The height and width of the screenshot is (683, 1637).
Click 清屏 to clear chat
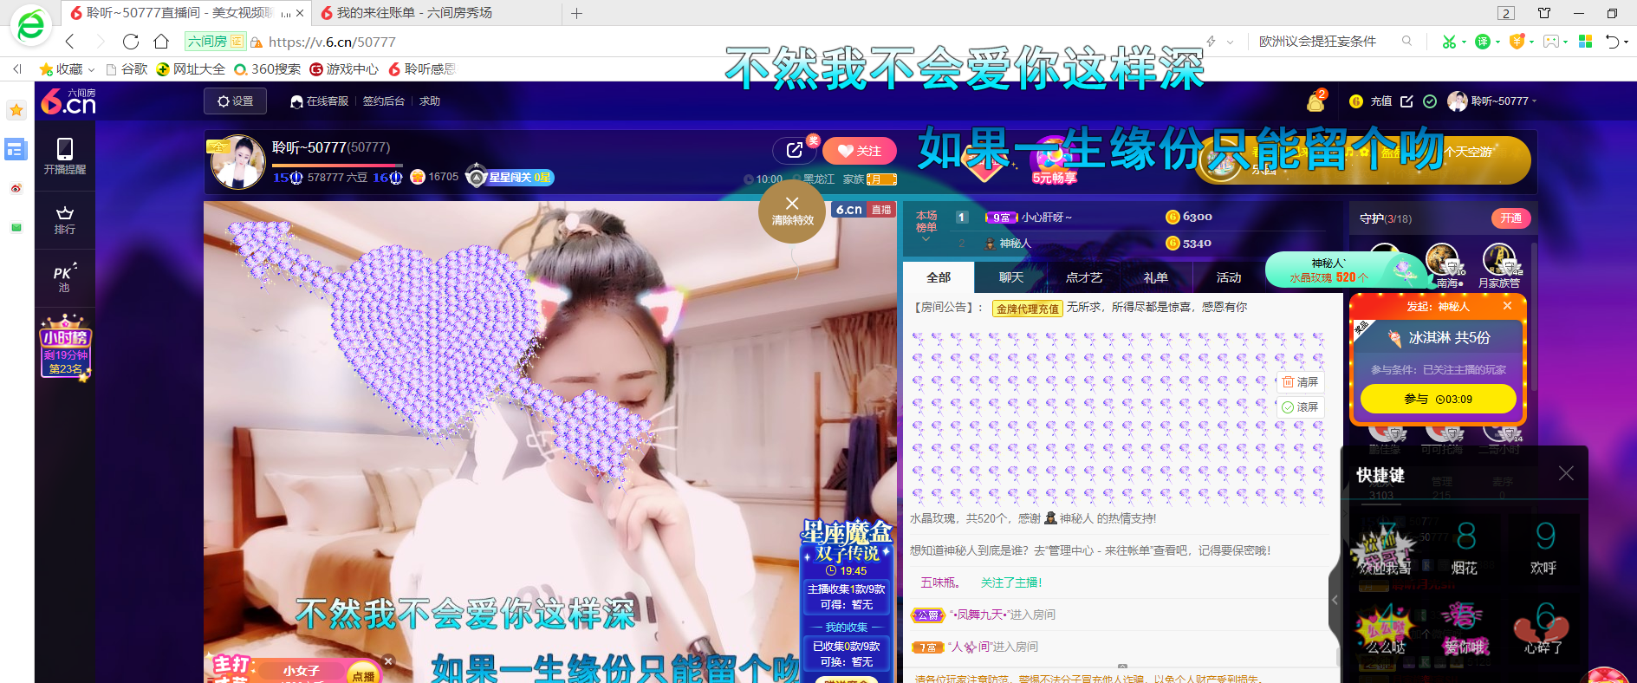coord(1300,382)
